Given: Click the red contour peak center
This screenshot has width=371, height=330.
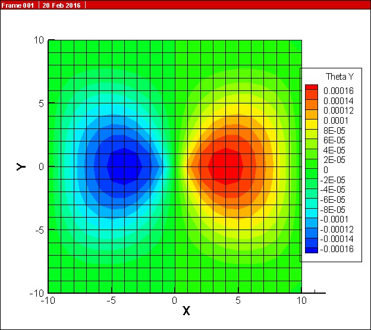Looking at the screenshot, I should click(226, 166).
